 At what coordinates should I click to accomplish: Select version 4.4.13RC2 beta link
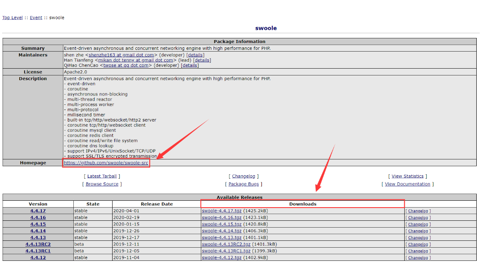[38, 244]
